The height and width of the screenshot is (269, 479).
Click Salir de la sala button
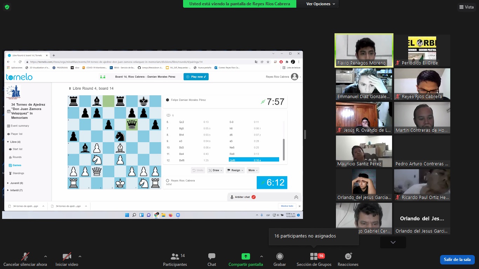(x=457, y=260)
